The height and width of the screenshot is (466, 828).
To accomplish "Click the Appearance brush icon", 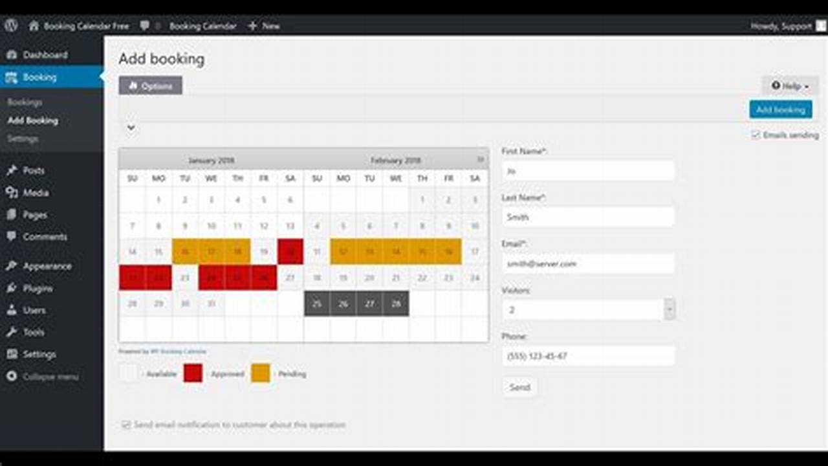I will pos(12,266).
